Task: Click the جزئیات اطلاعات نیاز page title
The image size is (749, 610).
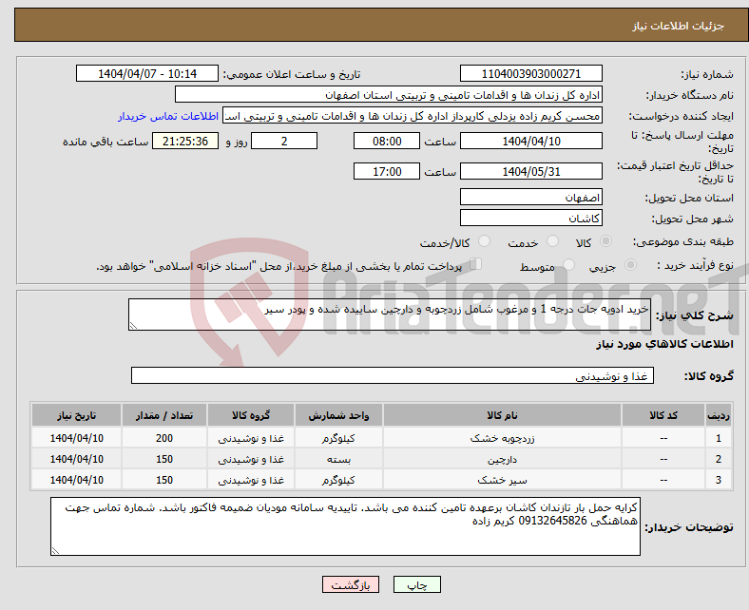Action: coord(678,26)
